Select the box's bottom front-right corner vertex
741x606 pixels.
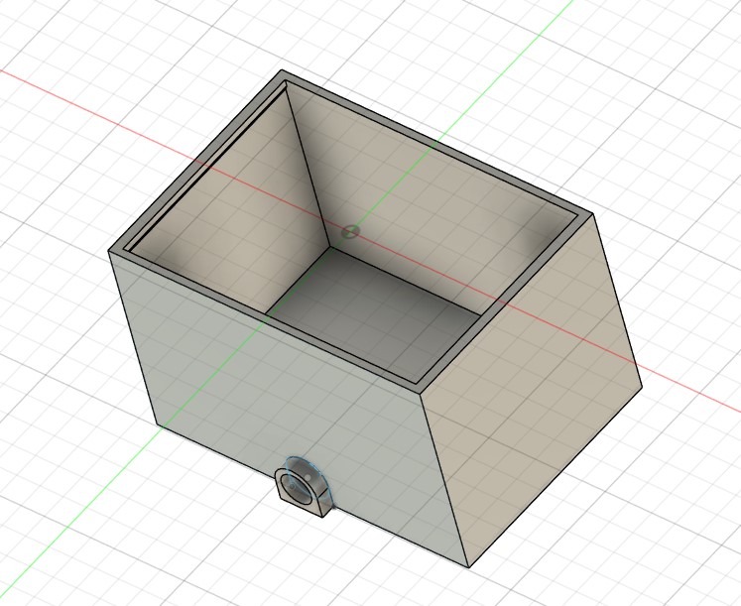[x=467, y=567]
